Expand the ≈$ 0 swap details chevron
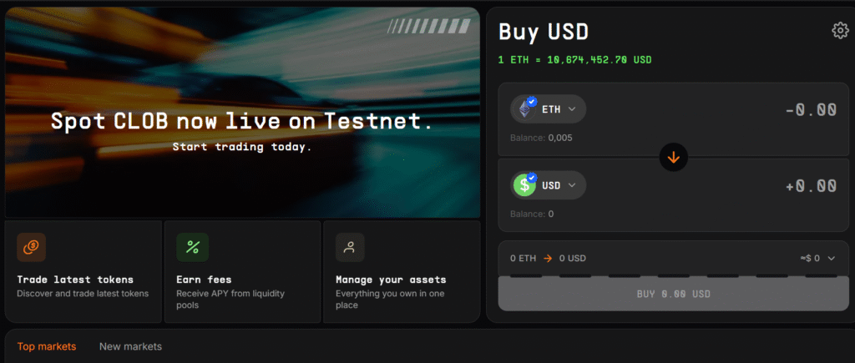 pyautogui.click(x=831, y=259)
